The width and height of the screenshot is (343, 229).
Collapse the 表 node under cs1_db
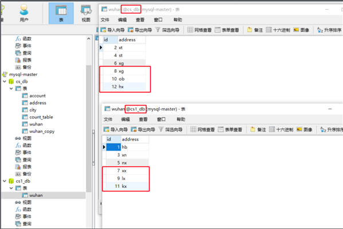(x=11, y=188)
